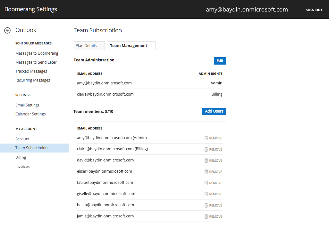This screenshot has width=329, height=227.
Task: Click the ADMIN RIGHTS column header
Action: point(210,74)
